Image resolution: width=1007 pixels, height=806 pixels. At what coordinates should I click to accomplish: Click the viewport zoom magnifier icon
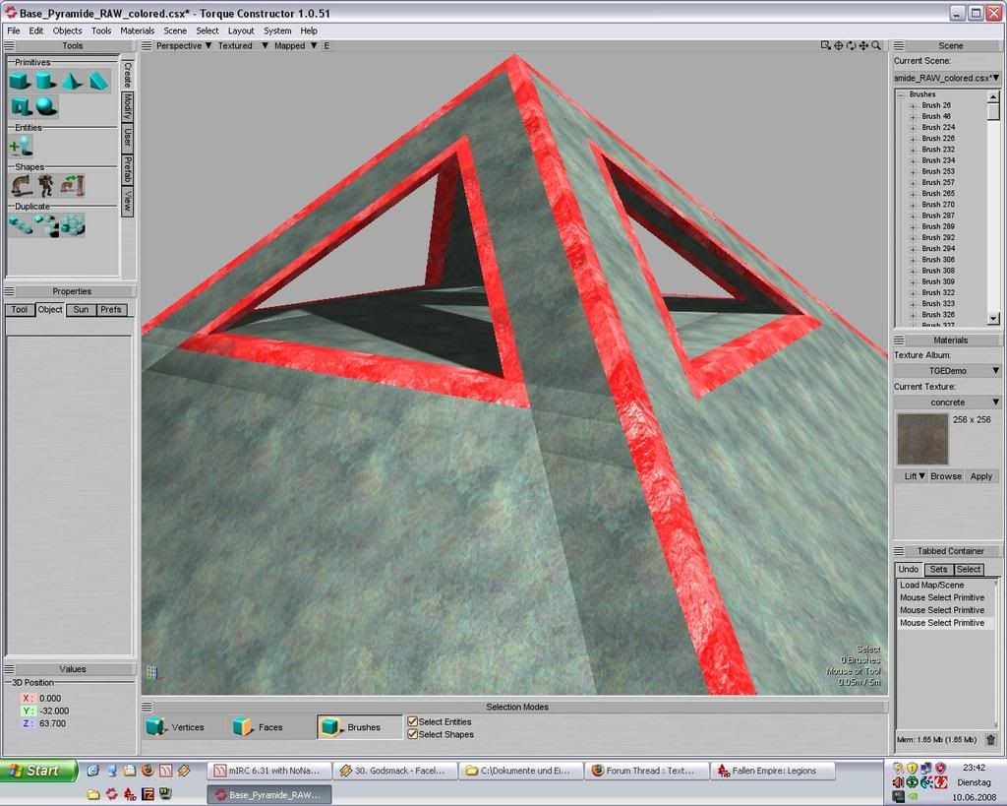click(875, 45)
